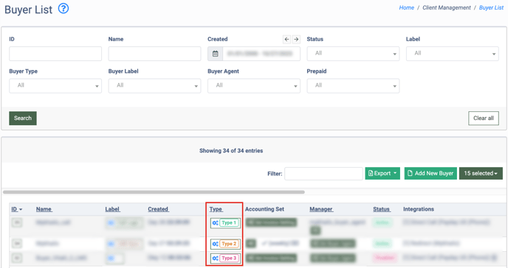508x268 pixels.
Task: Expand the Status dropdown
Action: coord(353,54)
